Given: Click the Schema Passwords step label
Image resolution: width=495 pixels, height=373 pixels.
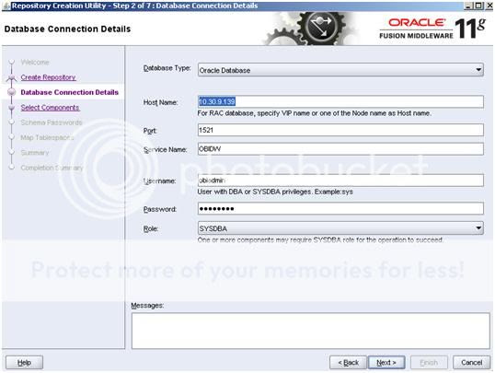Looking at the screenshot, I should pyautogui.click(x=52, y=122).
